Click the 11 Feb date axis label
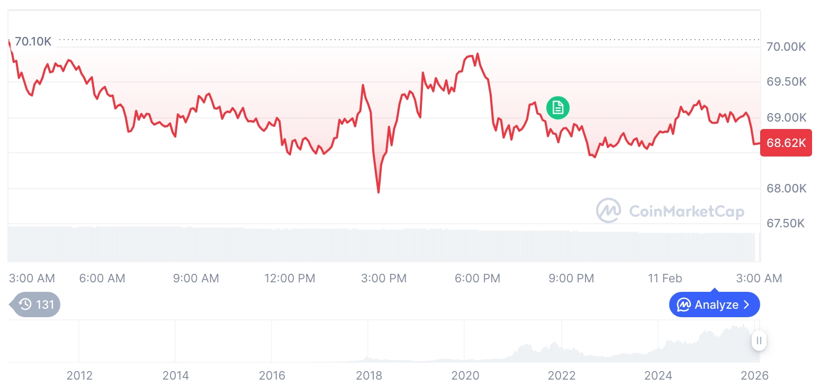 point(665,278)
